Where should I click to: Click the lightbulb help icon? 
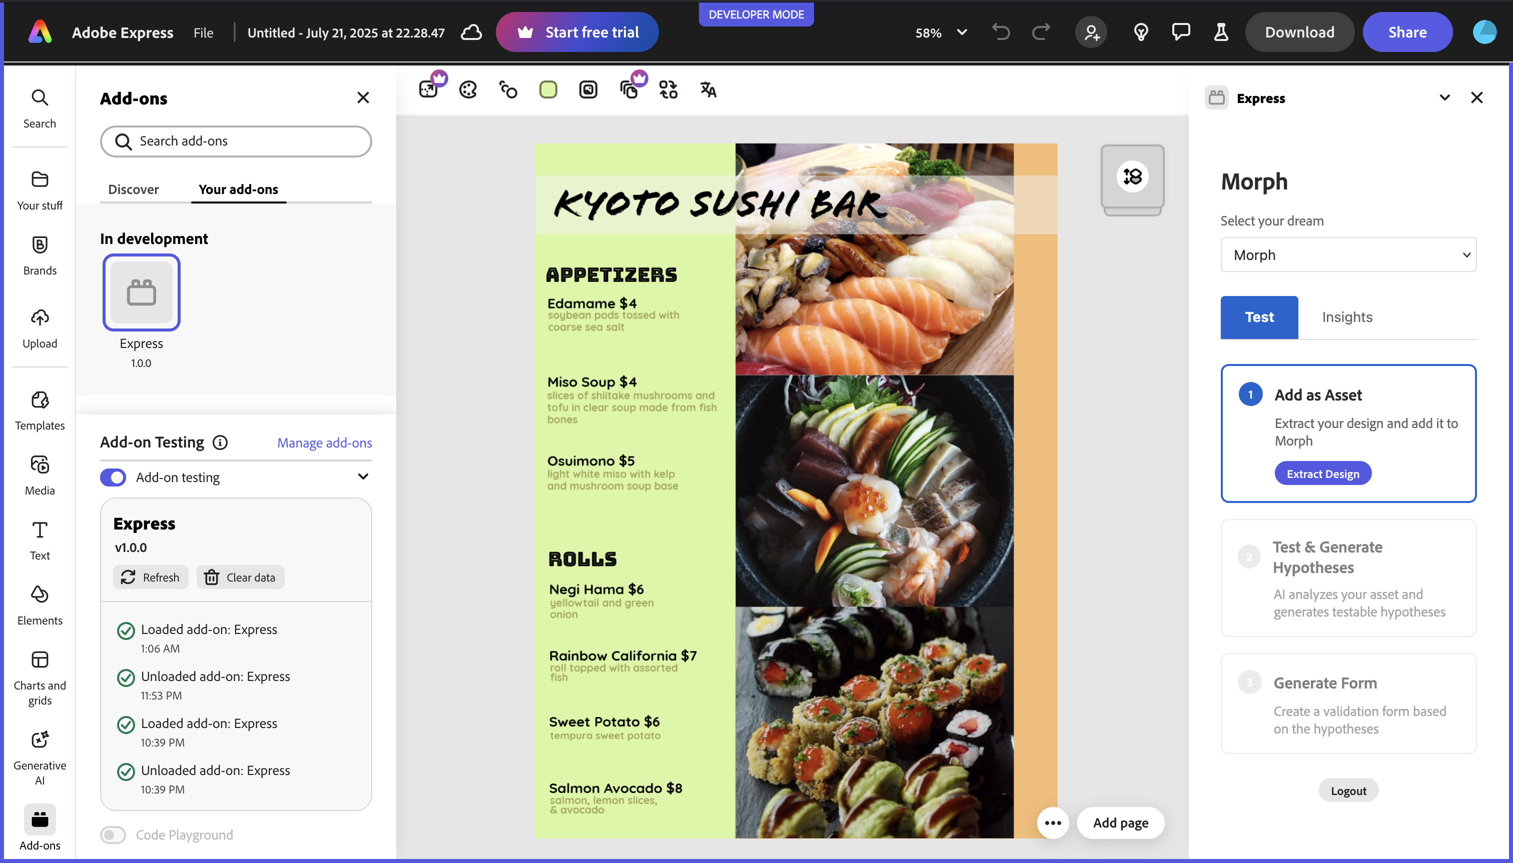[x=1141, y=32]
